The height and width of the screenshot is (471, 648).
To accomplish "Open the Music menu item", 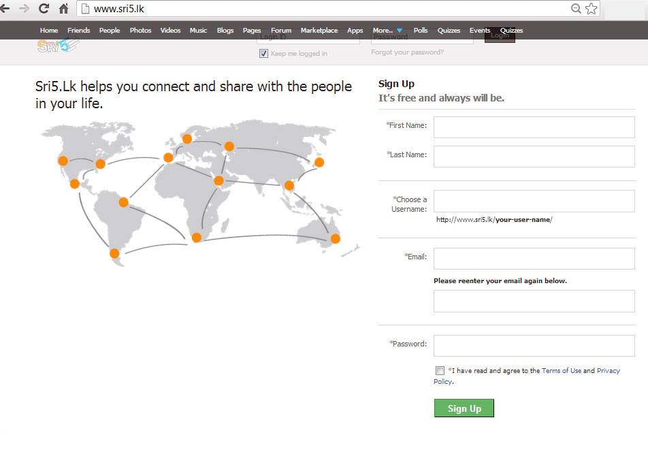I will 198,30.
